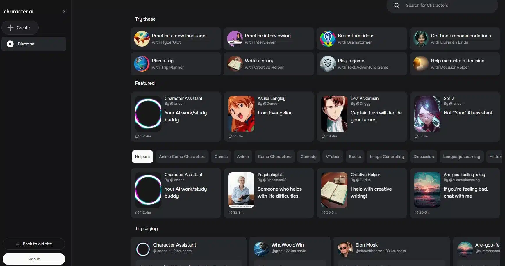The width and height of the screenshot is (505, 266).
Task: Click the Interviewer avatar
Action: pos(235,39)
